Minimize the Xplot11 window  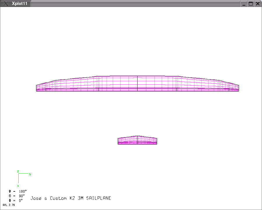(x=244, y=4)
